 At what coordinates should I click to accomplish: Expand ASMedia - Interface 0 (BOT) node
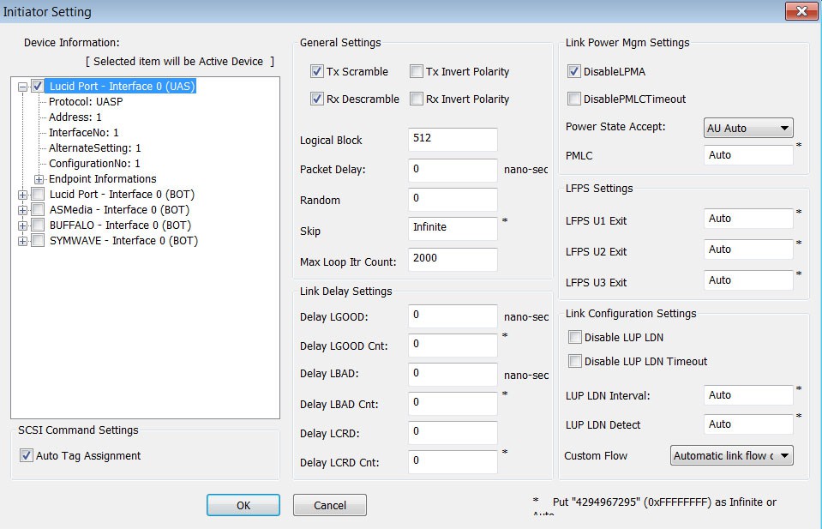coord(22,210)
